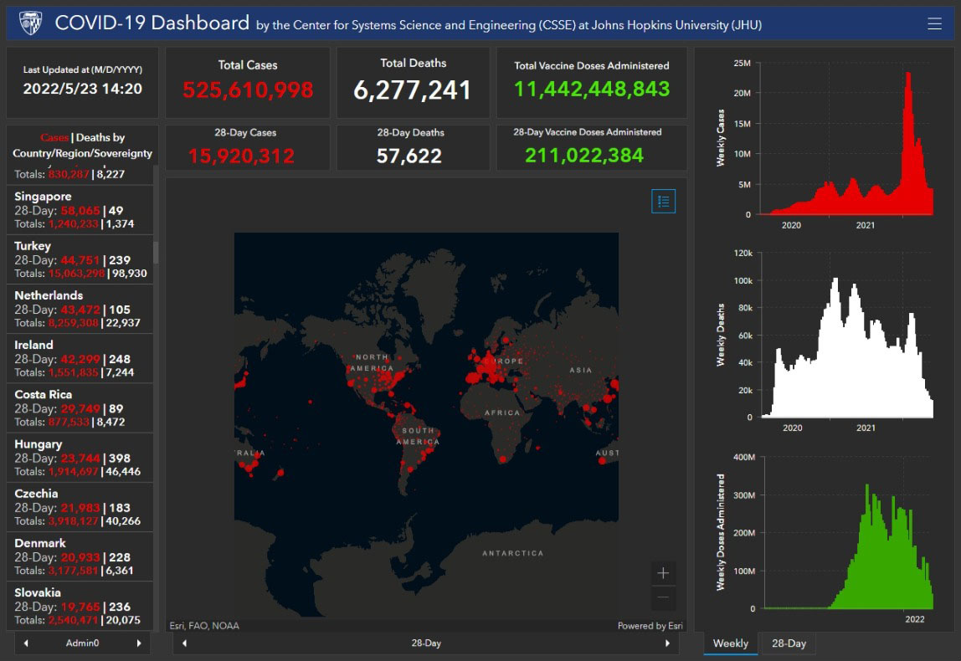Zoom in on the world map

(663, 573)
